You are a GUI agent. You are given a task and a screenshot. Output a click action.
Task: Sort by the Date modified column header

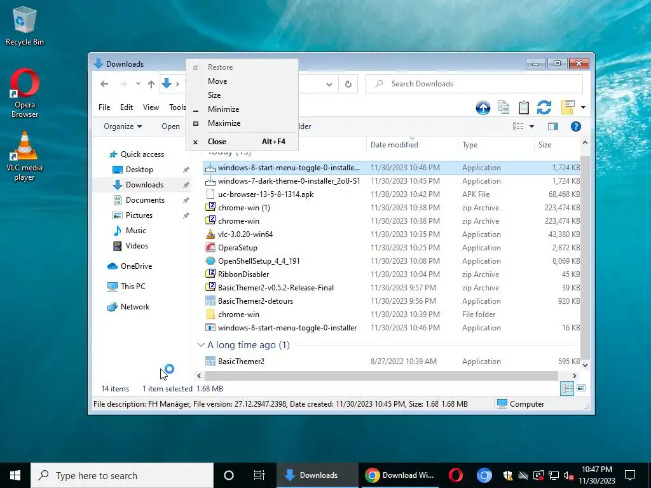(412, 145)
